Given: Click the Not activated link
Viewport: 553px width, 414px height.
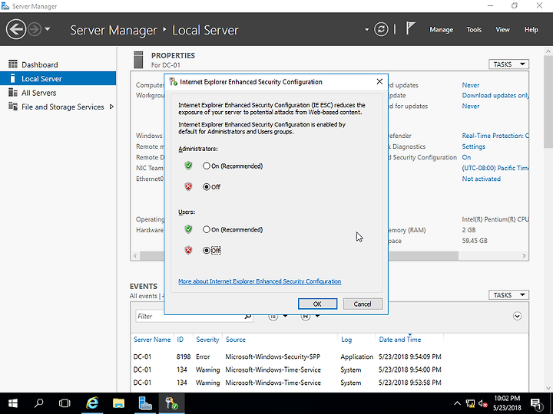Looking at the screenshot, I should tap(481, 179).
